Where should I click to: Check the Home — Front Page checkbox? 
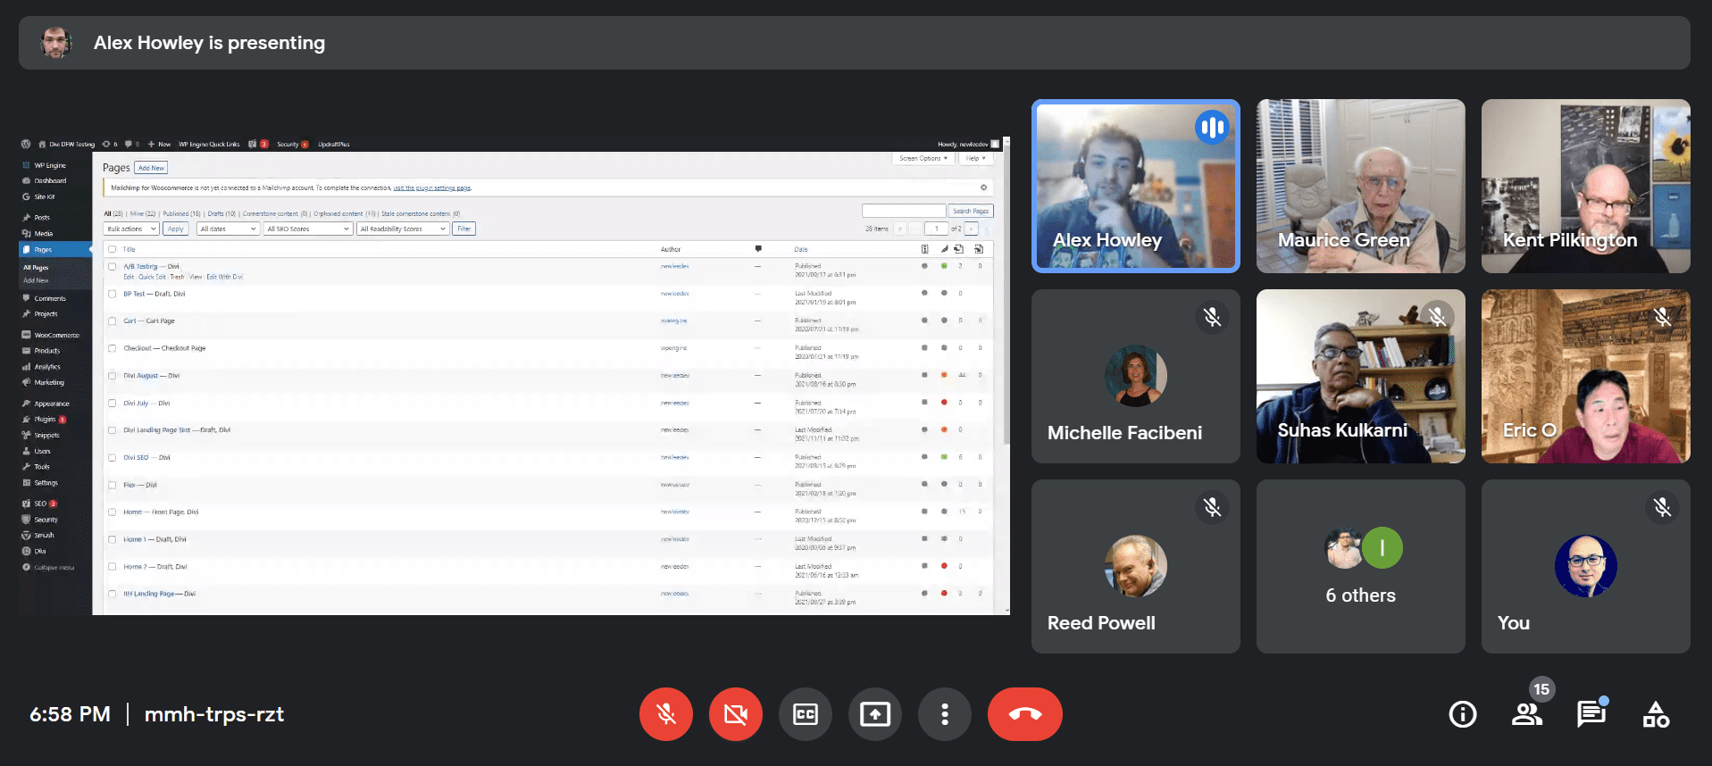(113, 512)
